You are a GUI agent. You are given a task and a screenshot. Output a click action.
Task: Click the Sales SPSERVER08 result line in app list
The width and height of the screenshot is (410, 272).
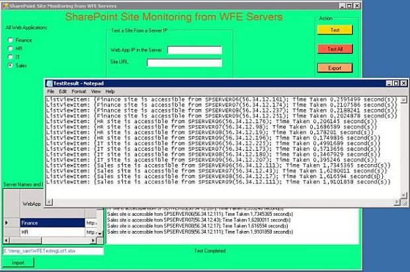[198, 226]
